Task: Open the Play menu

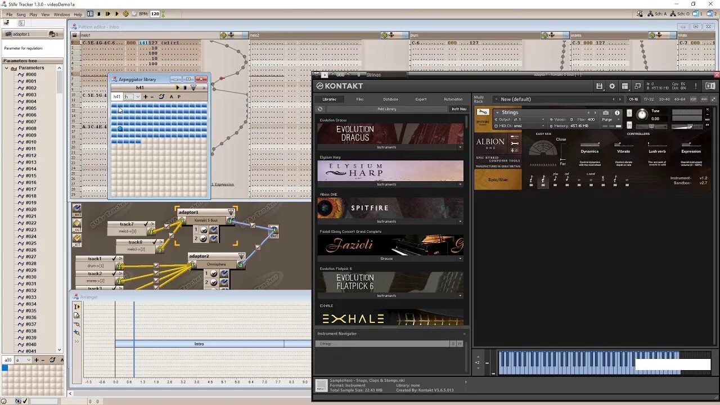Action: [33, 15]
